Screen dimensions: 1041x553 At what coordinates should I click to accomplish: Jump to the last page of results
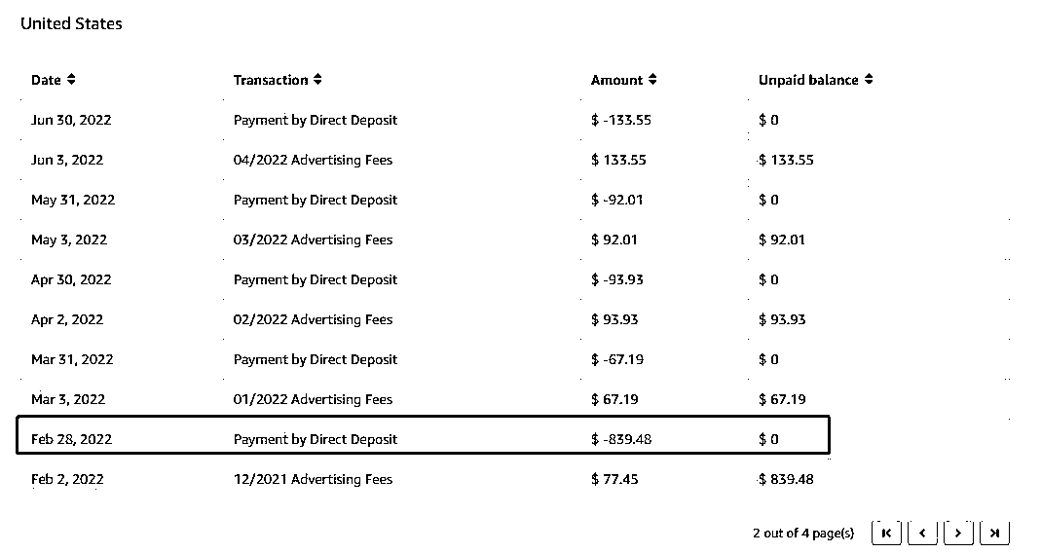point(994,533)
